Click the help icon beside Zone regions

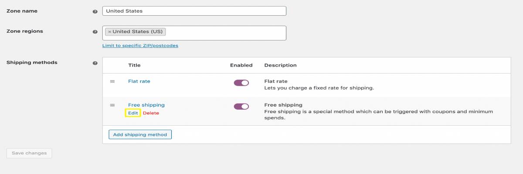tap(95, 32)
